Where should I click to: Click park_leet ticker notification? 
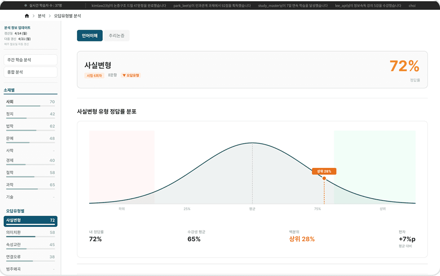(x=212, y=6)
